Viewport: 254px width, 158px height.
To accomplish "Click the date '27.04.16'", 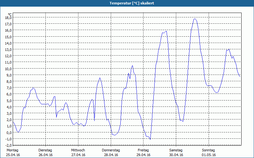I will (x=78, y=155).
